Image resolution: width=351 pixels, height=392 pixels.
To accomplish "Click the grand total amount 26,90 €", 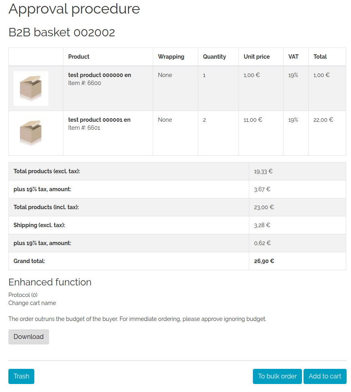I will [x=264, y=261].
